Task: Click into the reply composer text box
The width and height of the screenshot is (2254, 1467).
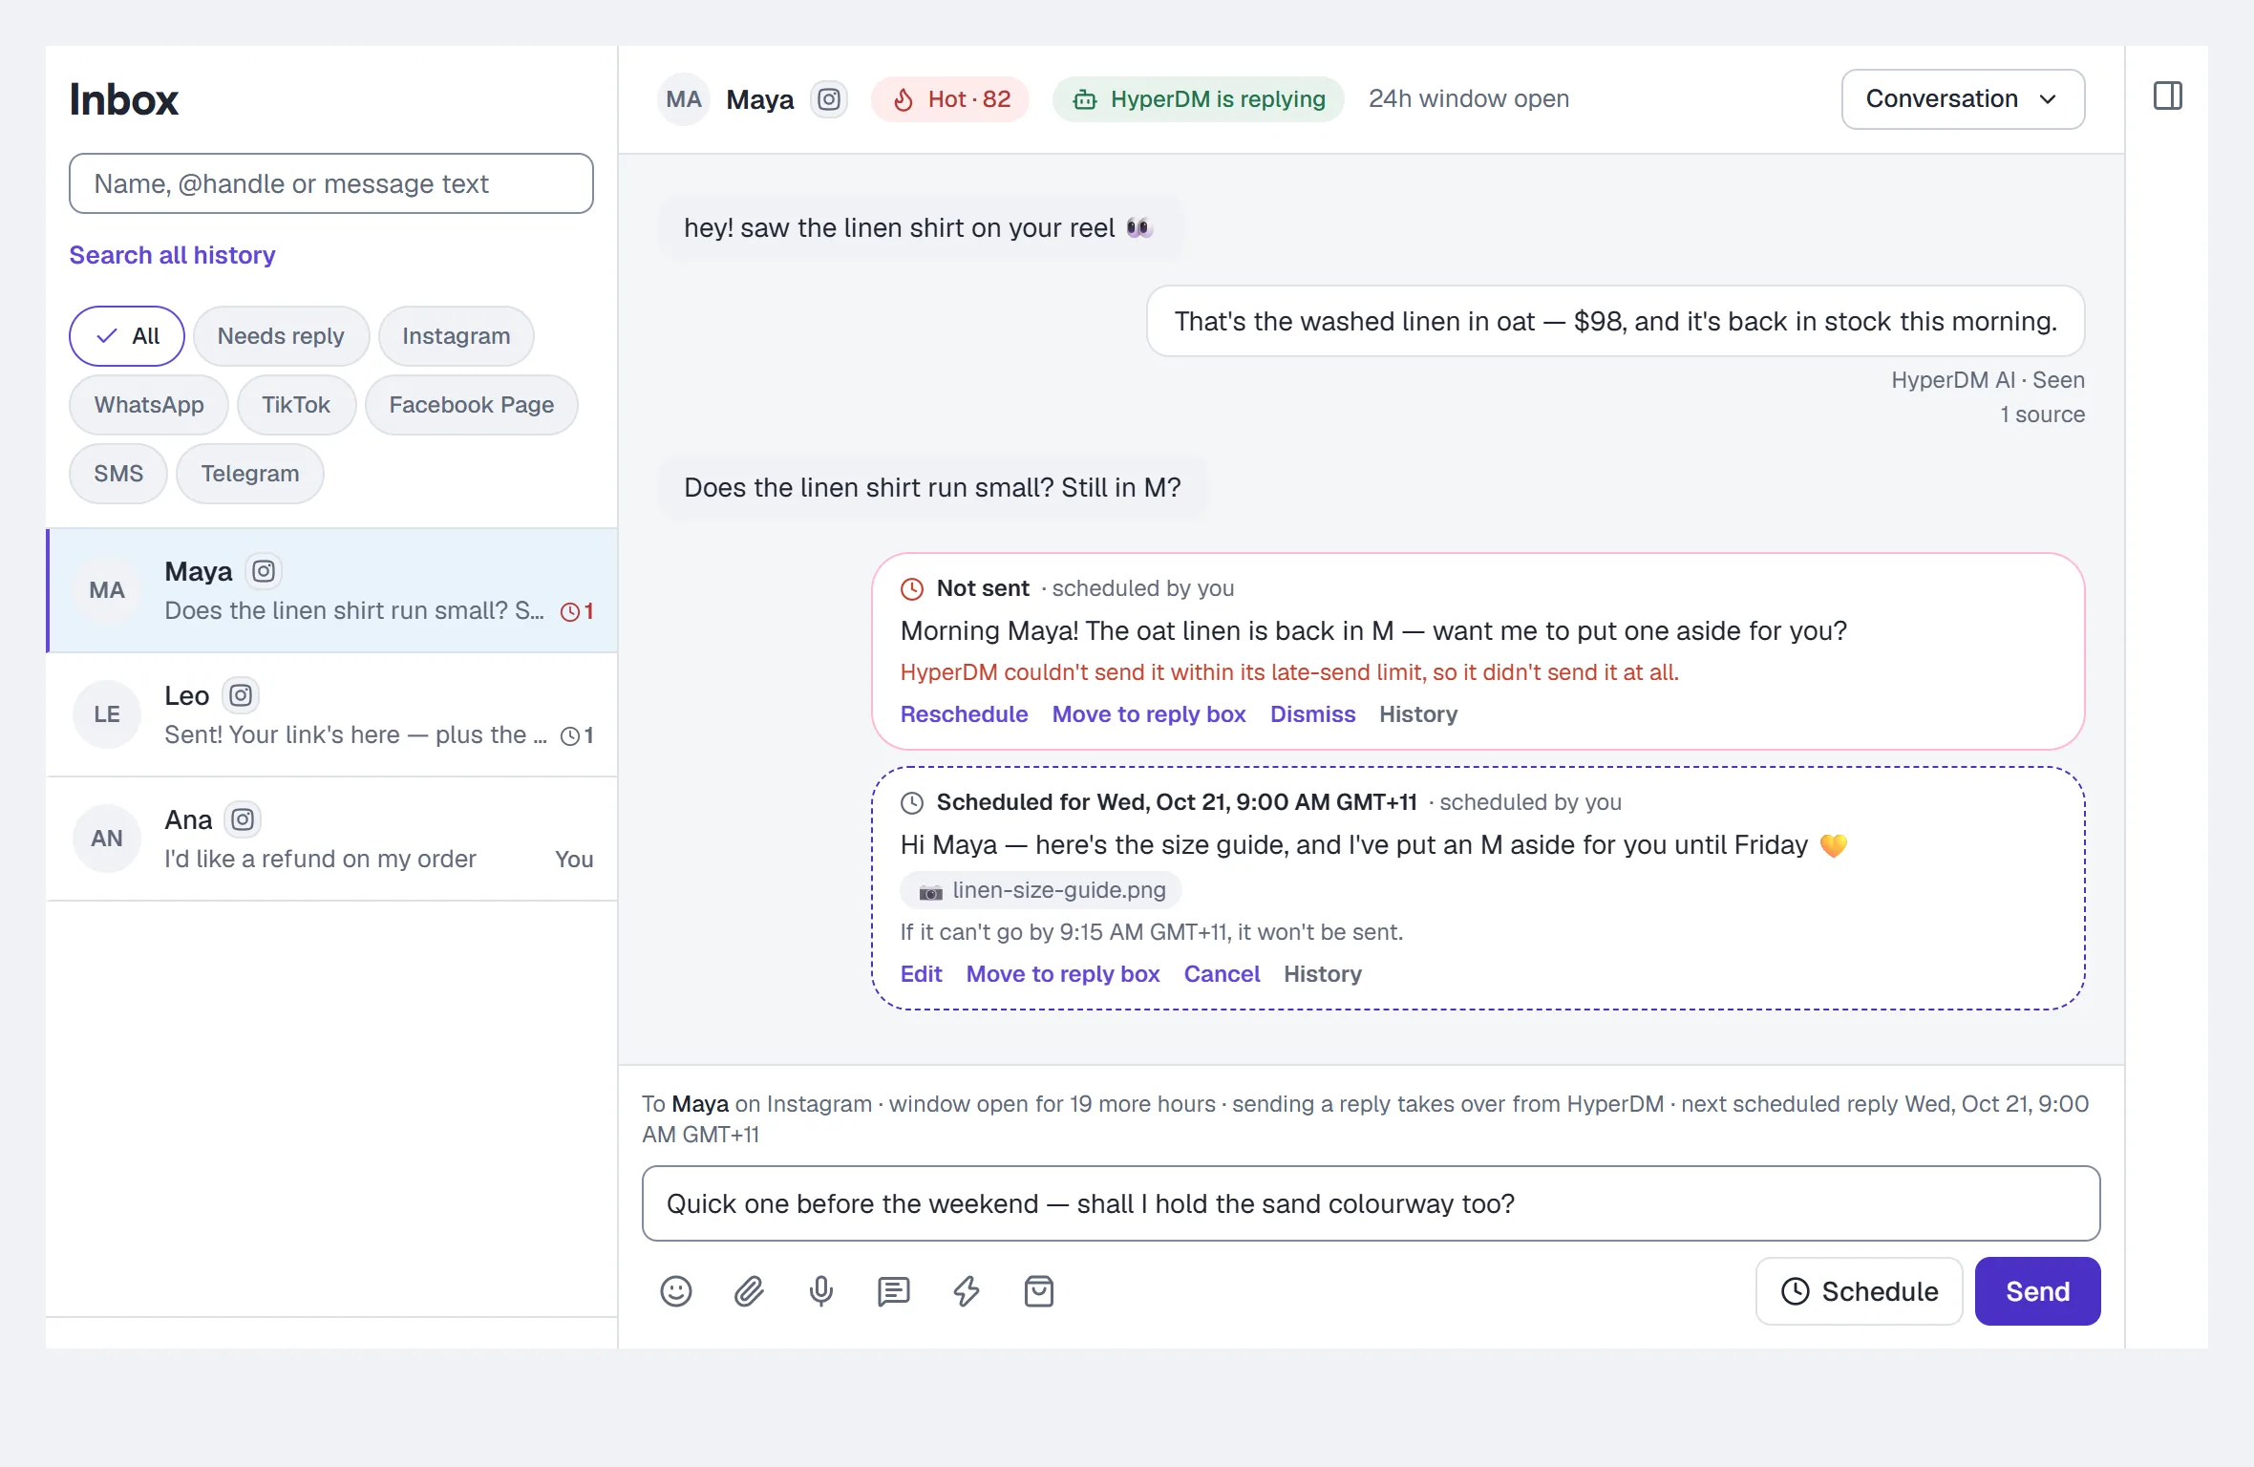Action: pos(1371,1203)
